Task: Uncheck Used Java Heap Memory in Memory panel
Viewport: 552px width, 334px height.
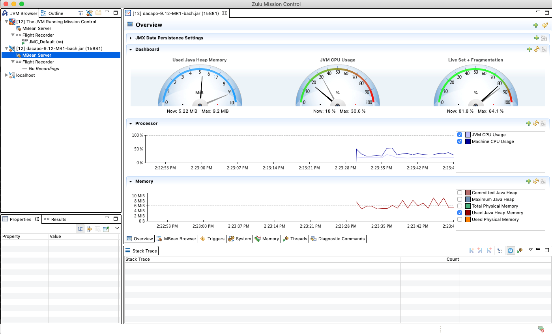Action: coord(460,213)
